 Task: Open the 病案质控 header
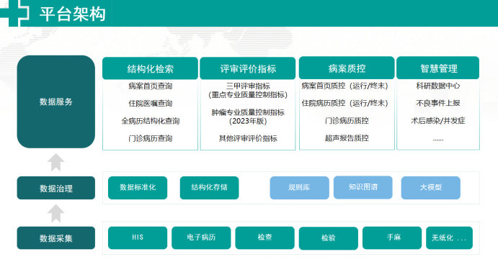[x=347, y=68]
